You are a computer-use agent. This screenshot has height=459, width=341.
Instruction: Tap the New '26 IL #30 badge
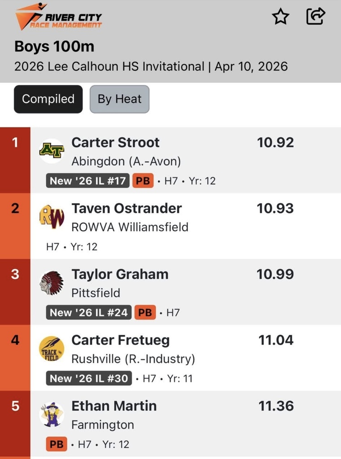coord(88,378)
